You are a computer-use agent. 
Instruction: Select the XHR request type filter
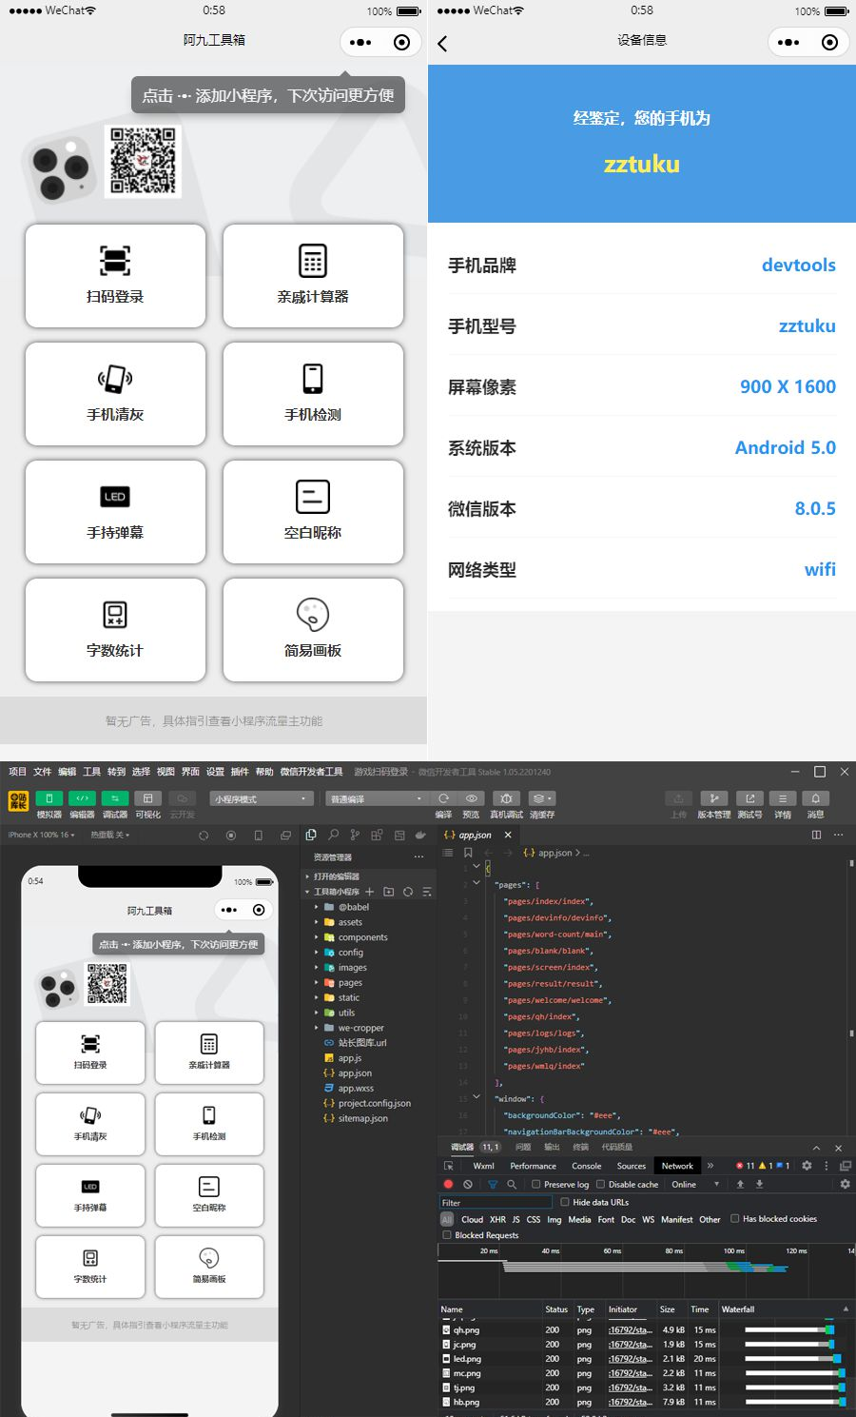tap(497, 1219)
